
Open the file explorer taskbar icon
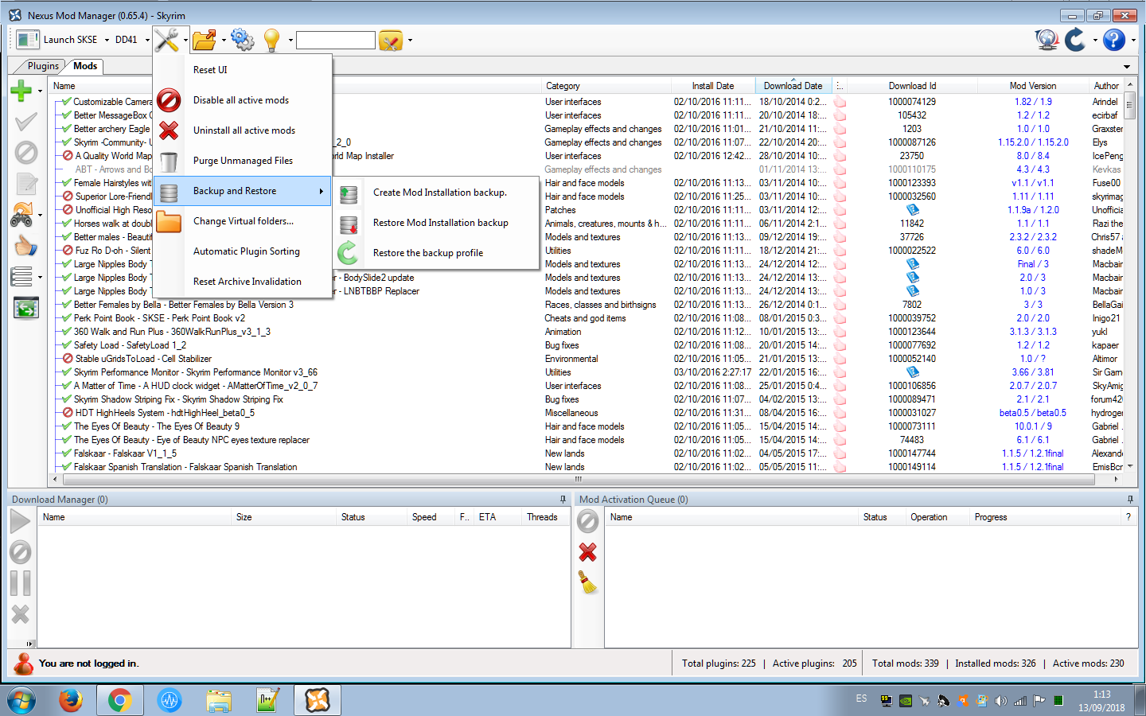(219, 700)
